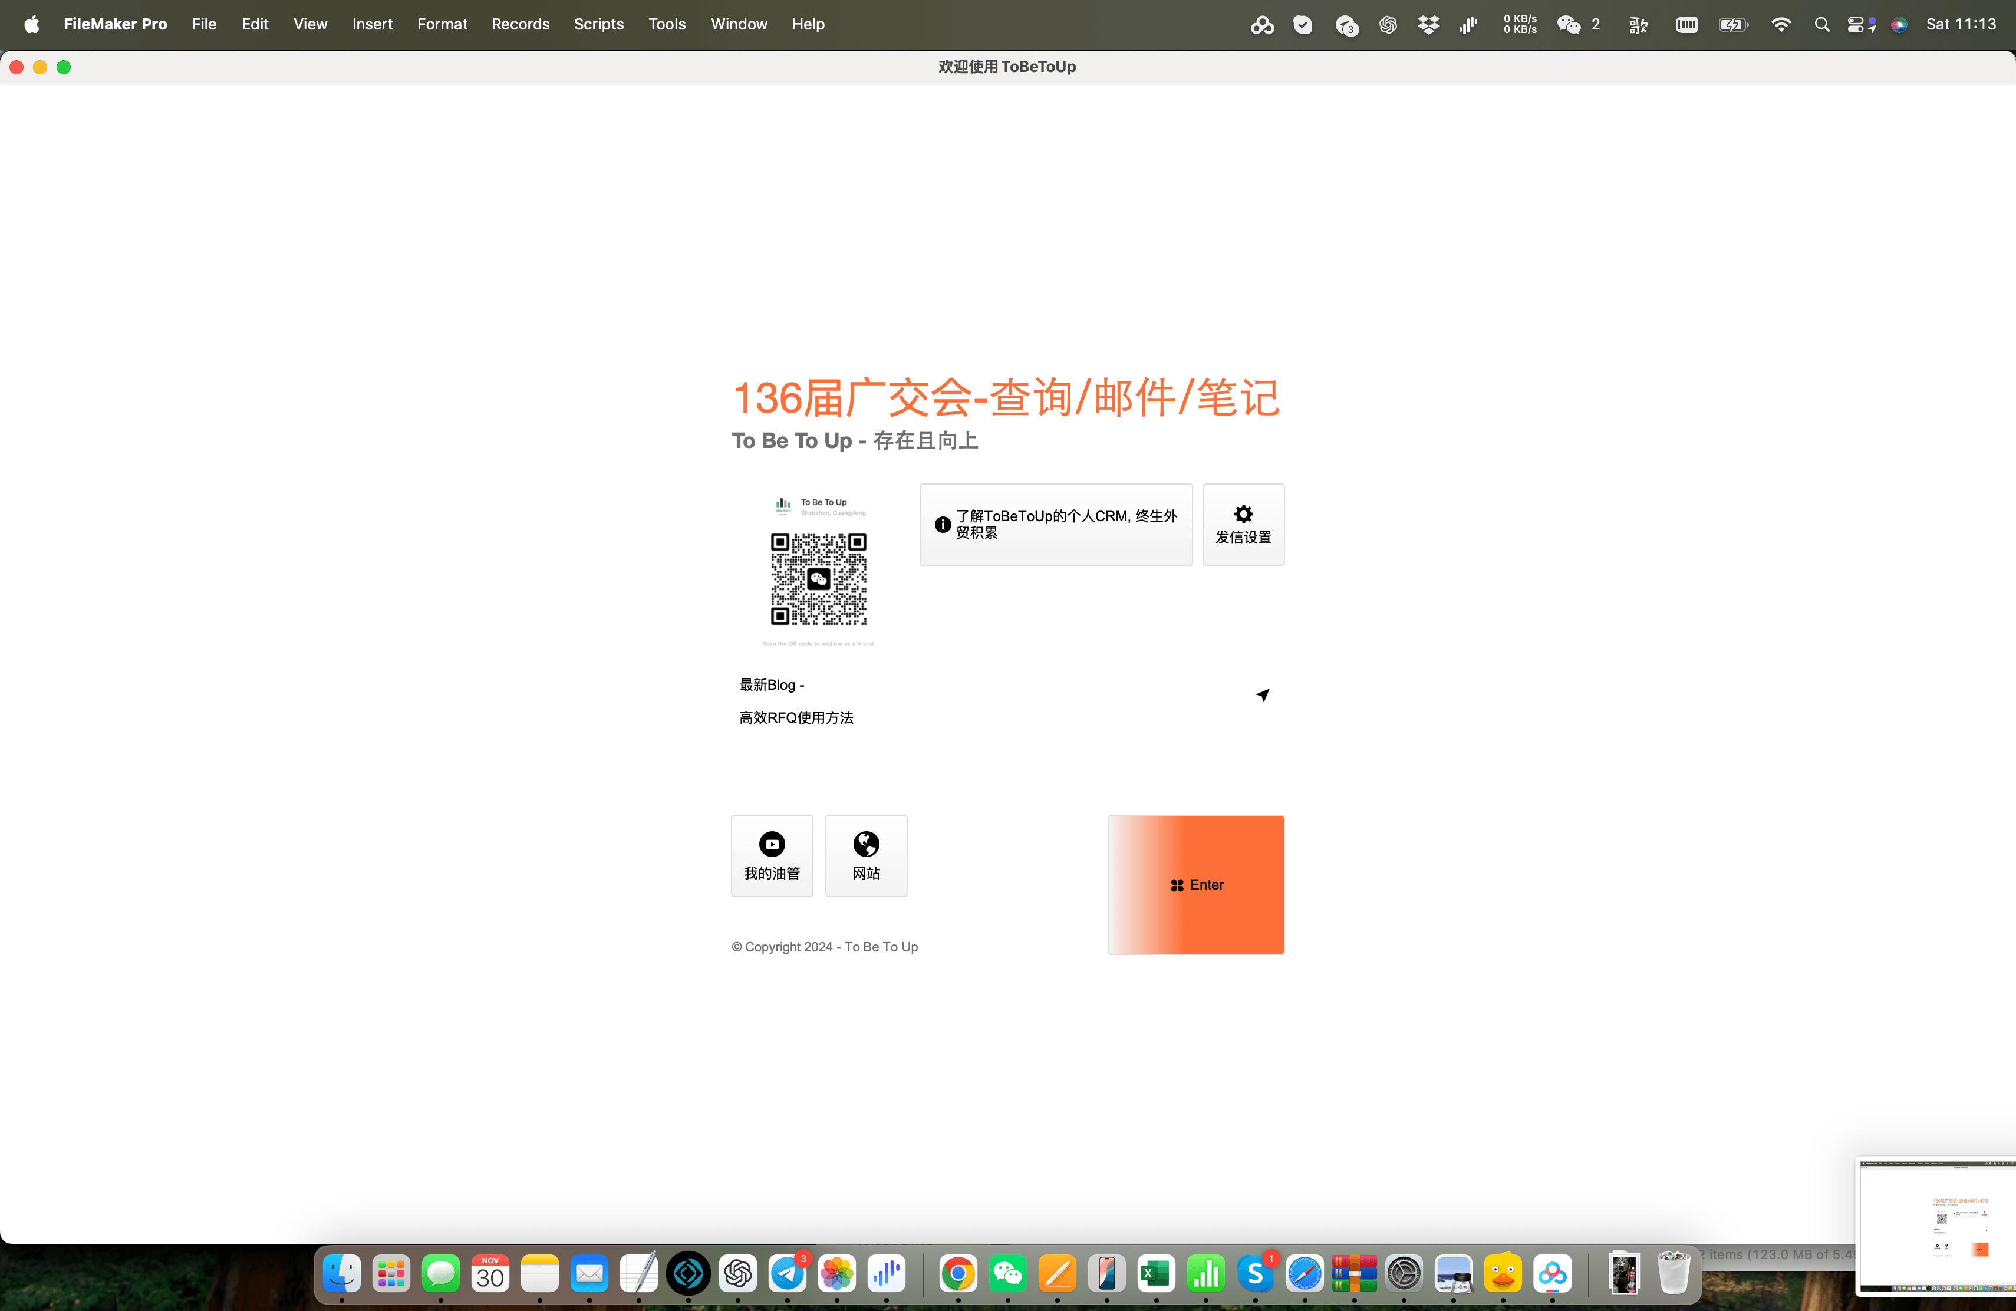Open Pages from the Dock

(1057, 1273)
